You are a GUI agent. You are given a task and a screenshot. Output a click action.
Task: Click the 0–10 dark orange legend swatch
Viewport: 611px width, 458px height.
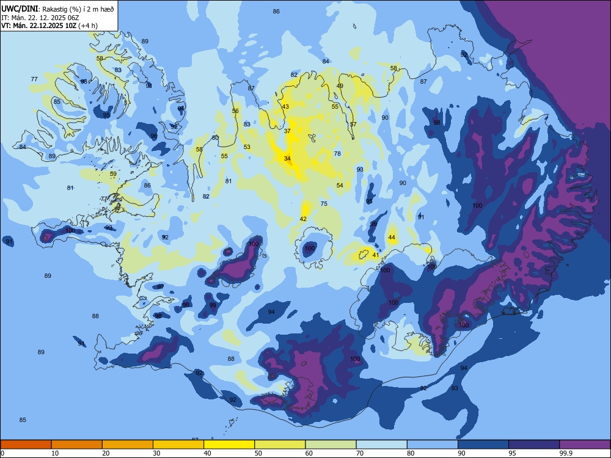click(26, 445)
